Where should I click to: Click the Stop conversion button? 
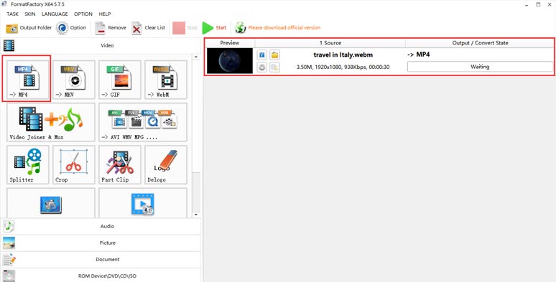185,28
